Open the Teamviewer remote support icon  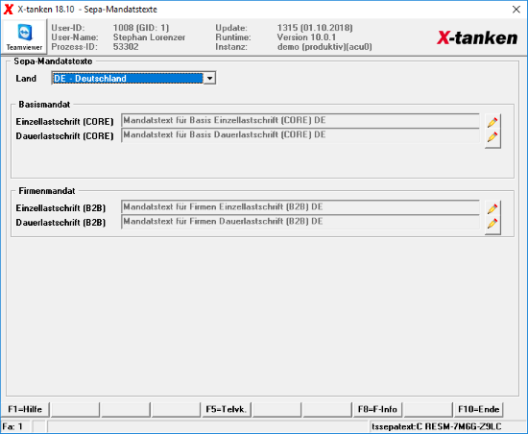(x=24, y=36)
